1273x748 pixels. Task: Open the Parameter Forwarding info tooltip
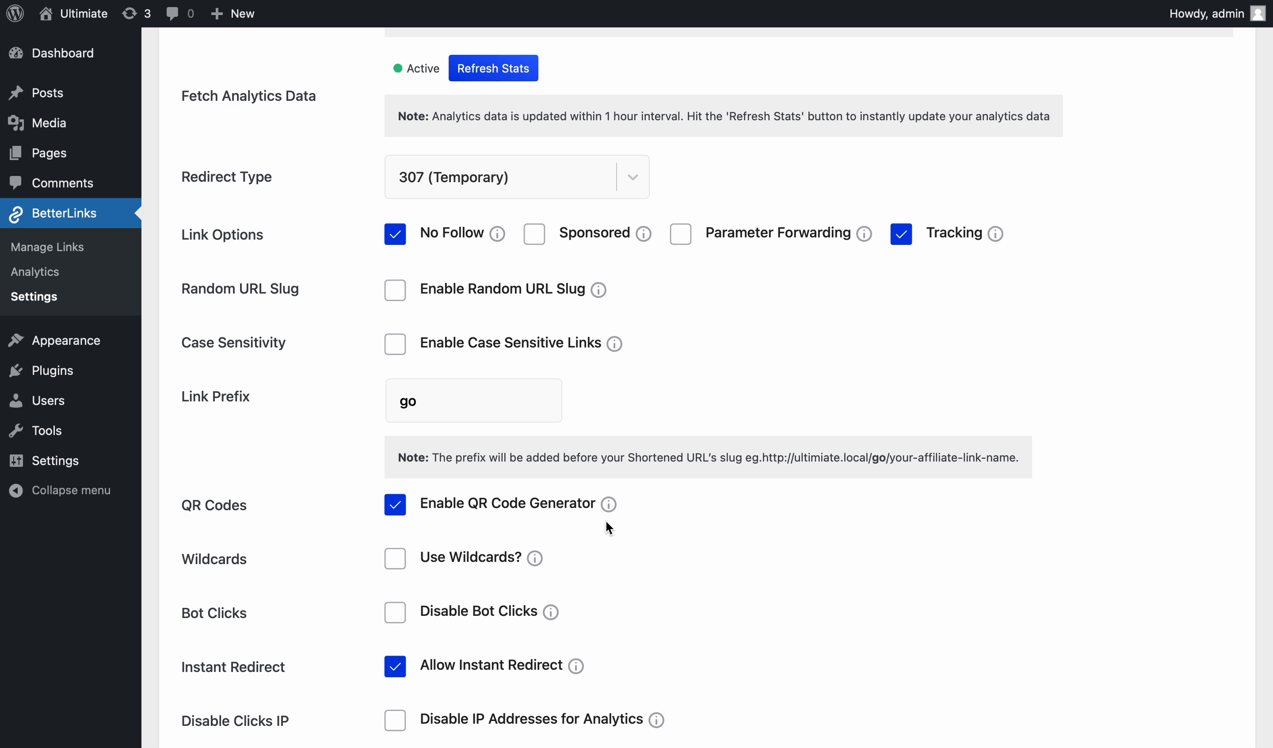pyautogui.click(x=864, y=233)
